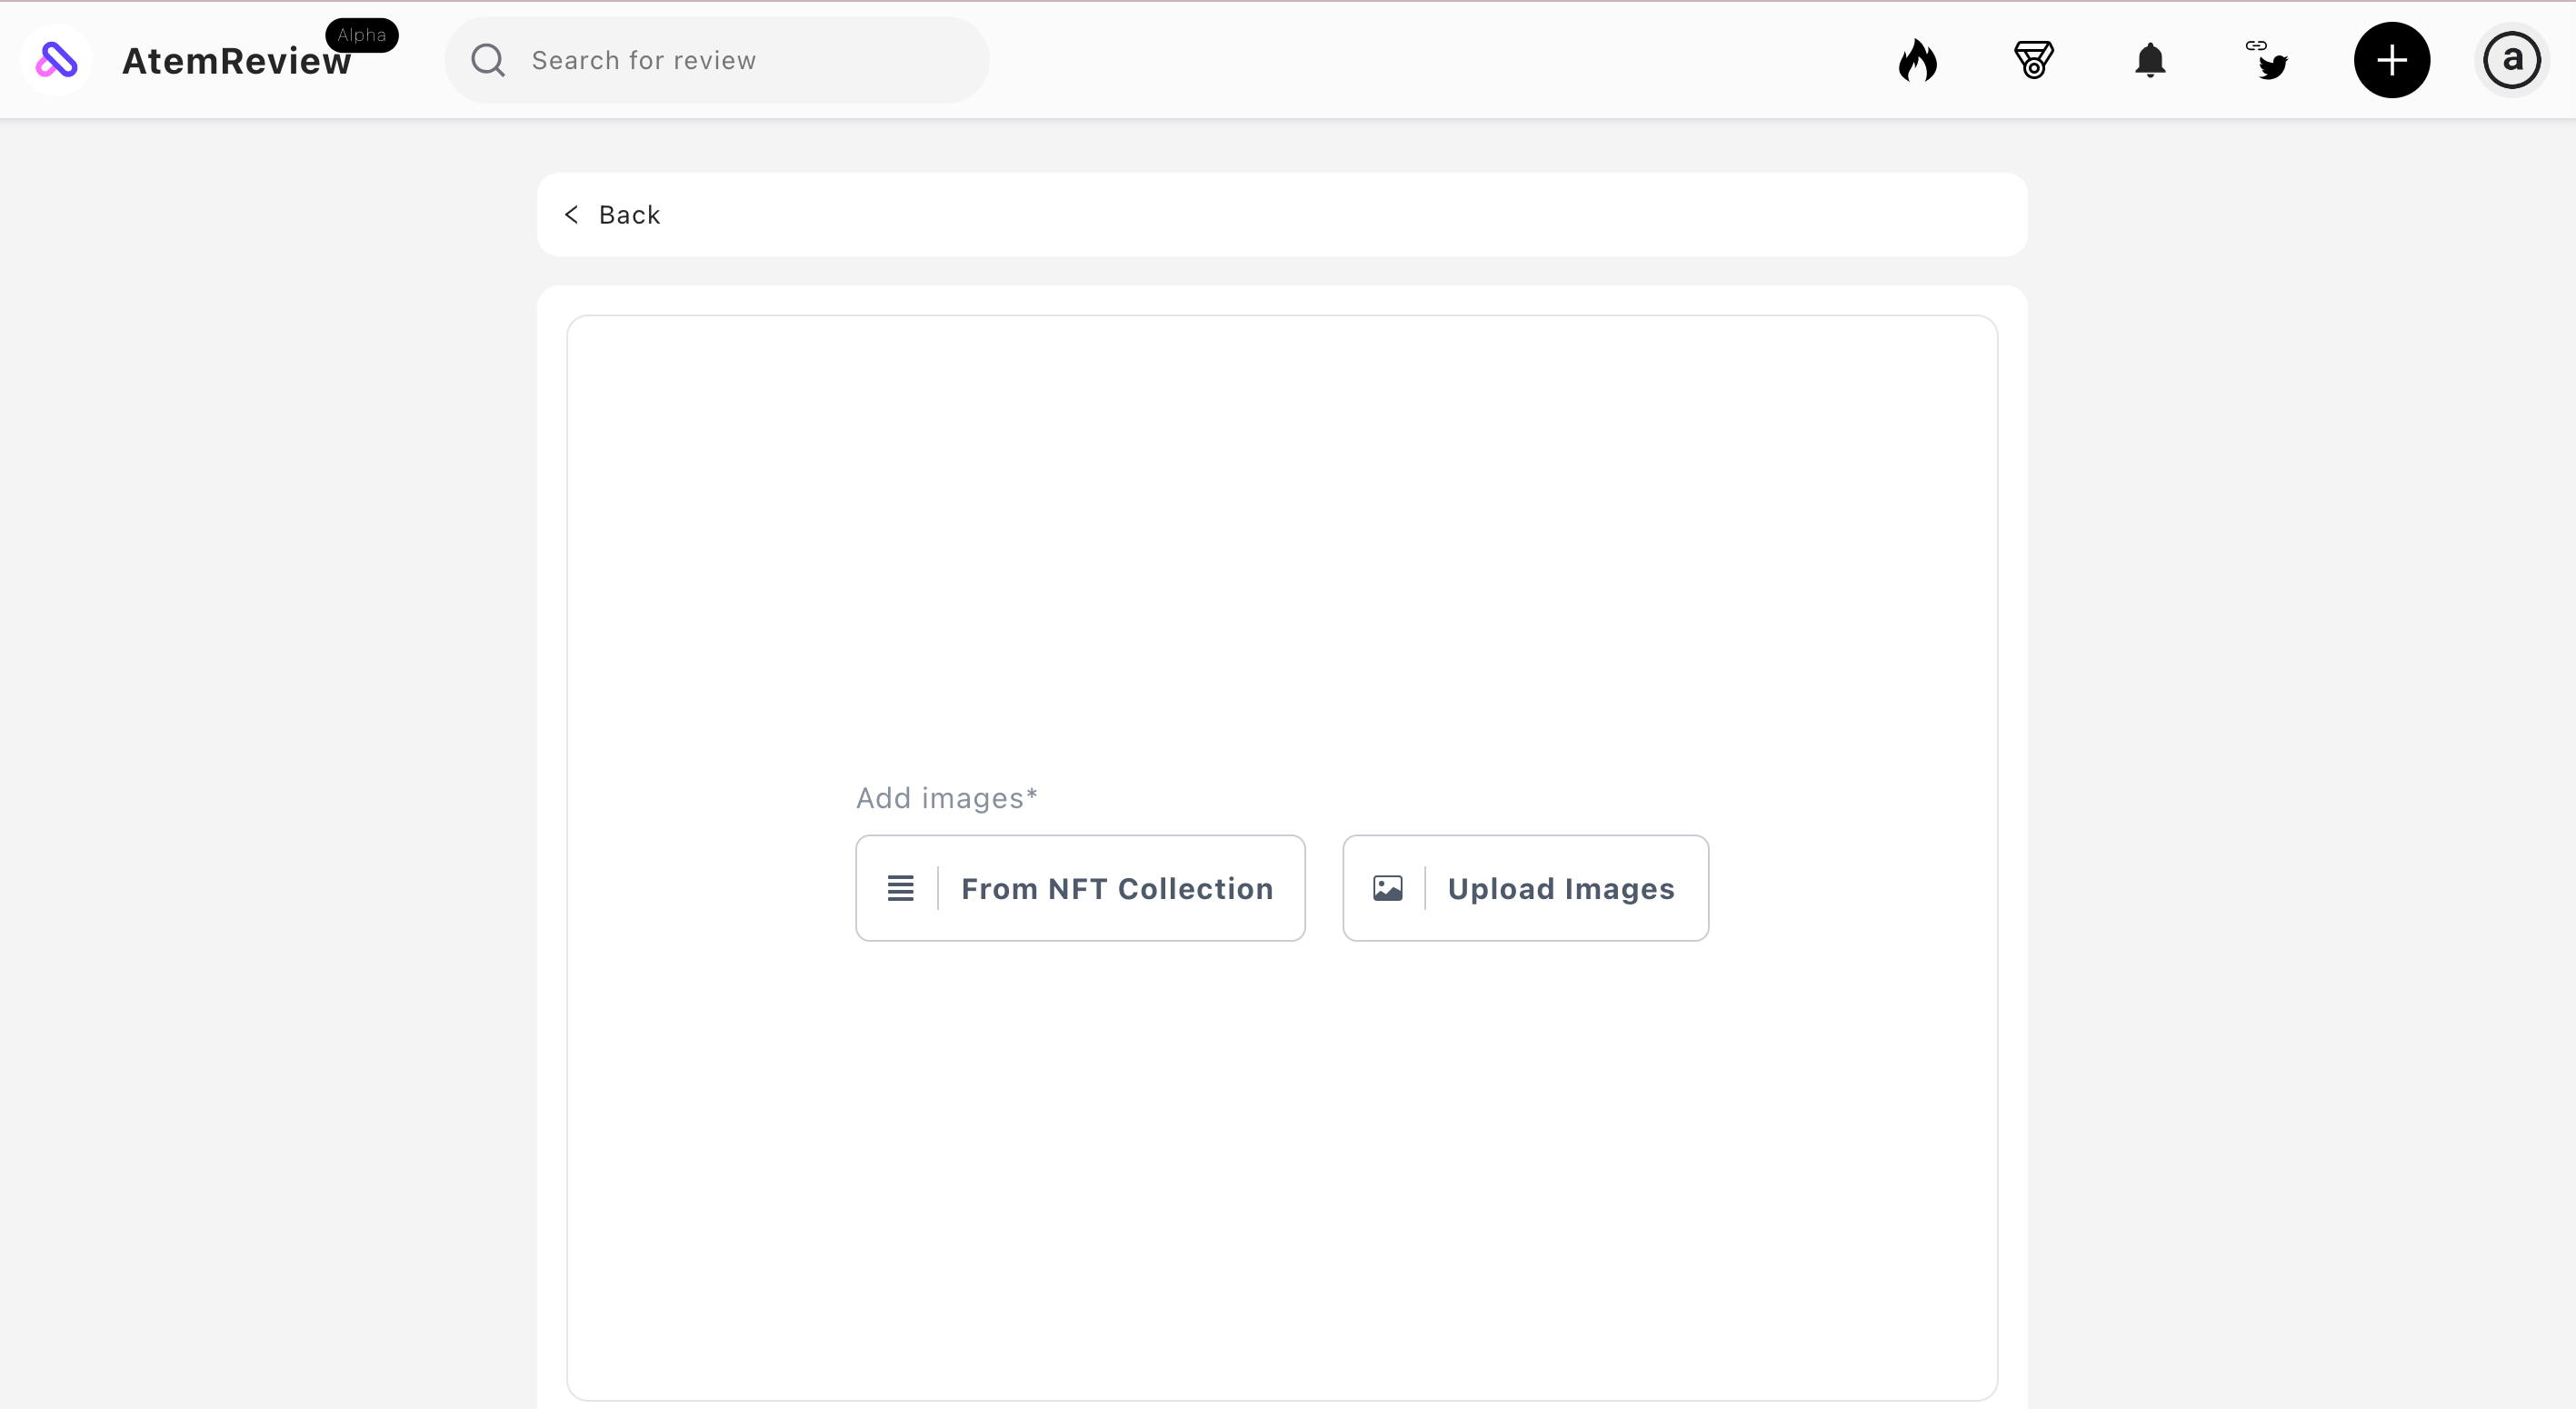Choose 'From NFT Collection' option
The image size is (2576, 1409).
click(1116, 888)
